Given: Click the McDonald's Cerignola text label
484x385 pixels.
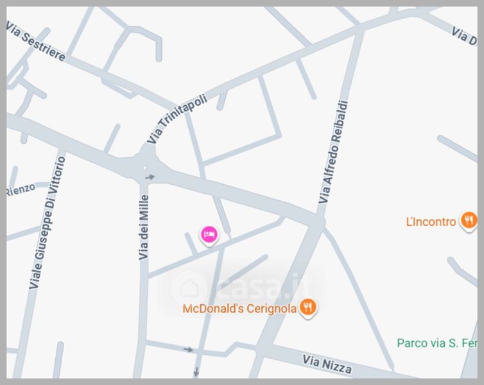Looking at the screenshot, I should pyautogui.click(x=239, y=309).
